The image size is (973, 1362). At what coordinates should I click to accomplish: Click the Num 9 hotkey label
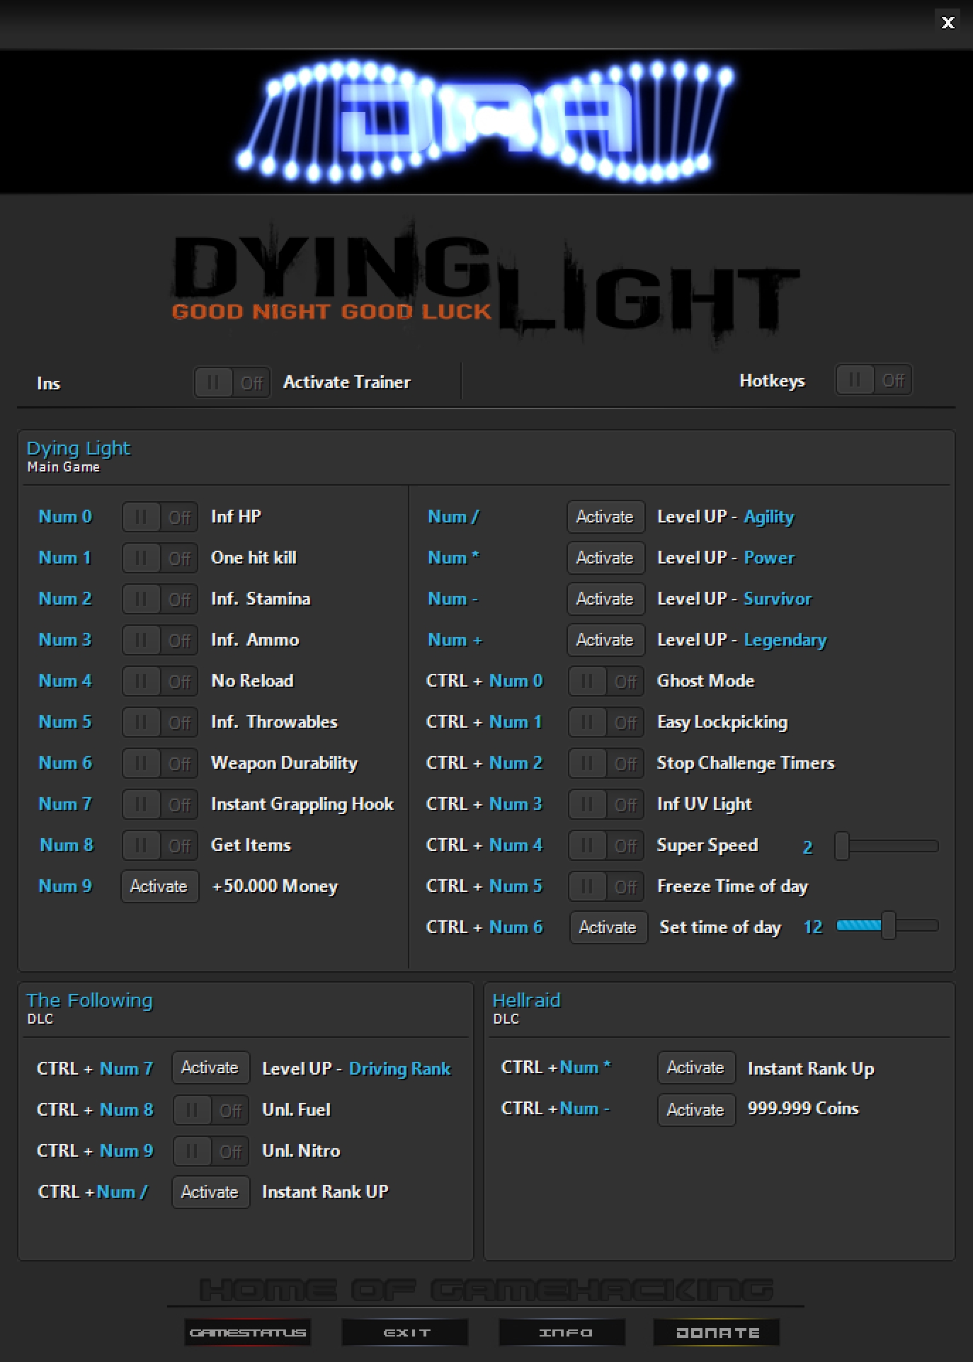coord(65,886)
